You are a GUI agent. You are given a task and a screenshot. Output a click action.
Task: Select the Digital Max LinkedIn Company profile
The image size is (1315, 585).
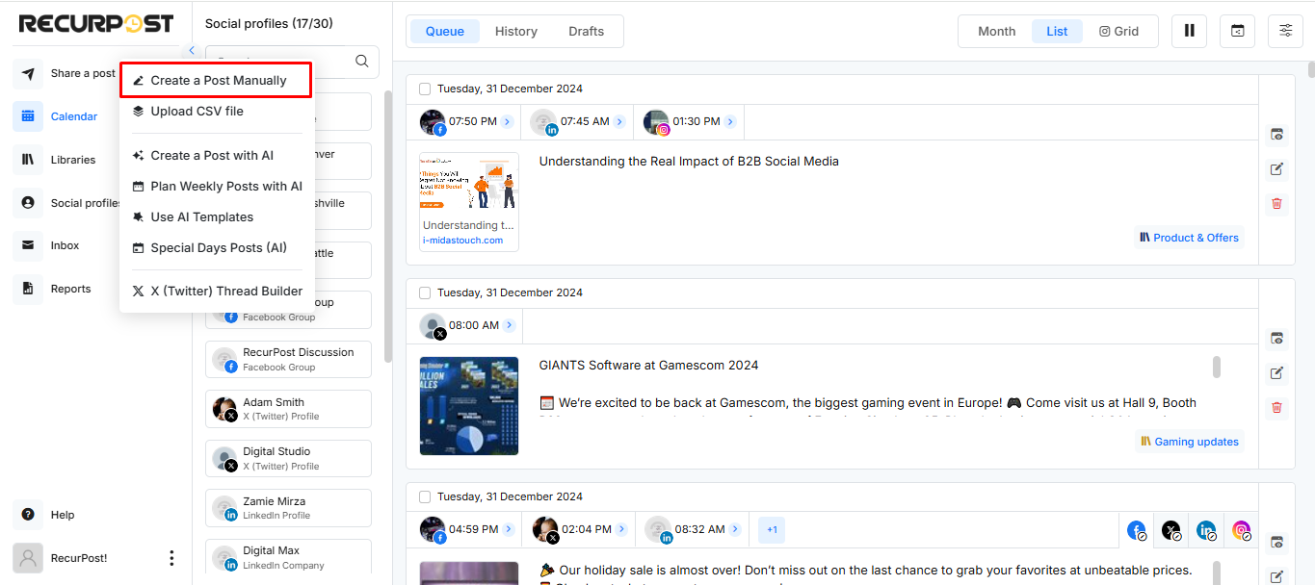tap(288, 558)
